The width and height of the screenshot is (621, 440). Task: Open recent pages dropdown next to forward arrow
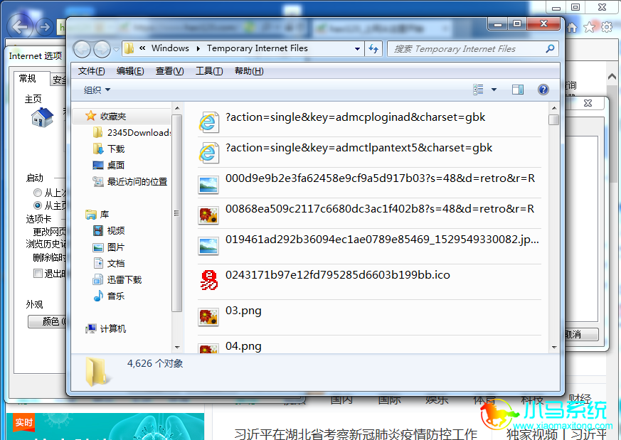tap(116, 50)
